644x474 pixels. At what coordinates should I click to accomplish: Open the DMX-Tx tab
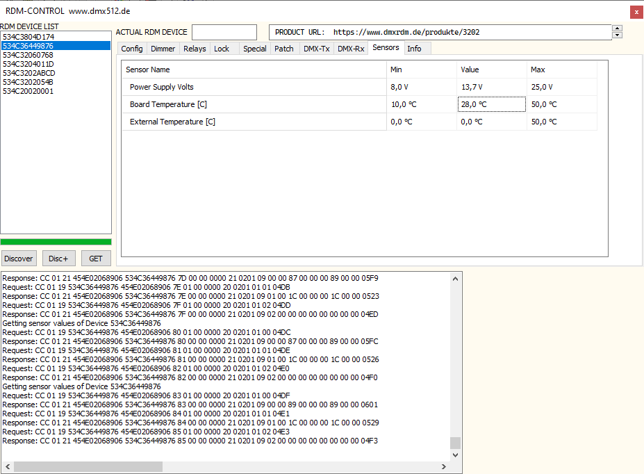pyautogui.click(x=316, y=49)
